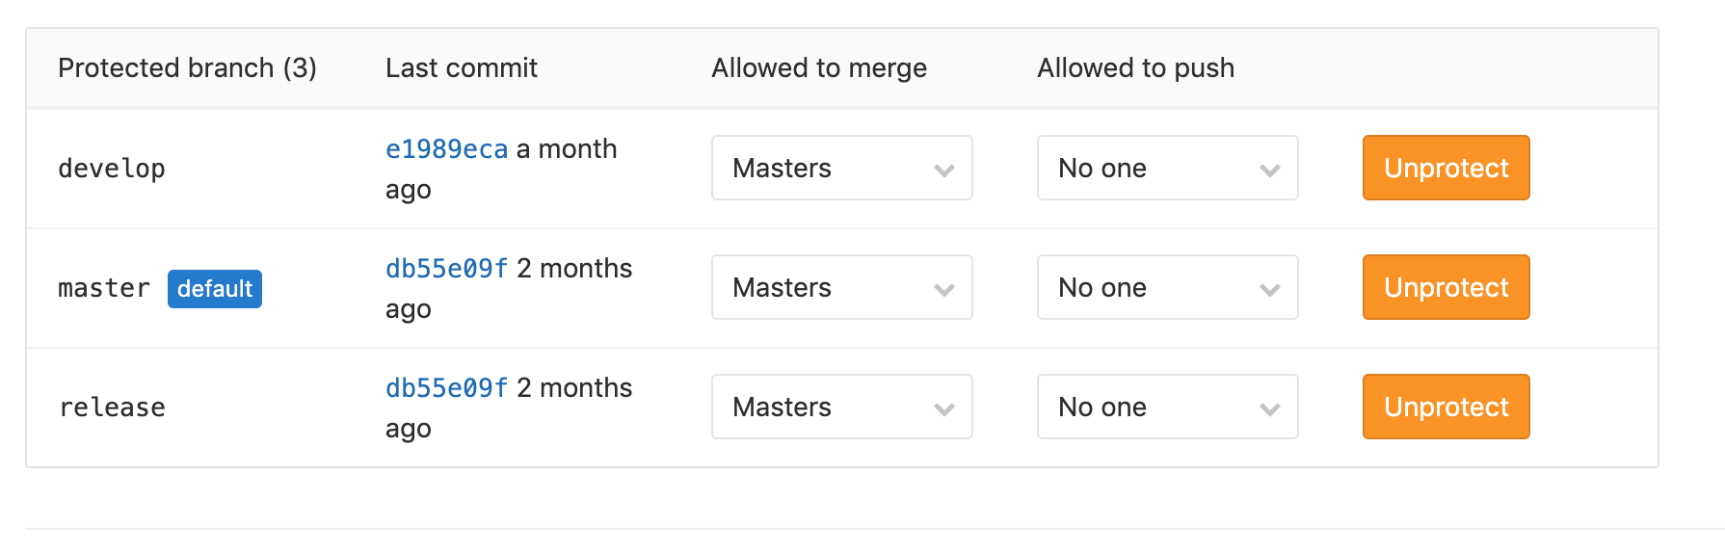Open commit db55e09f in release row
The width and height of the screenshot is (1725, 553).
(446, 388)
